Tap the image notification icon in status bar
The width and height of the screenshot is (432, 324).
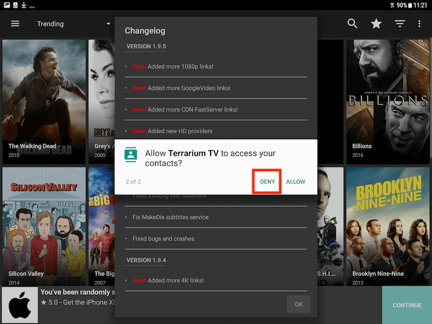pyautogui.click(x=7, y=5)
